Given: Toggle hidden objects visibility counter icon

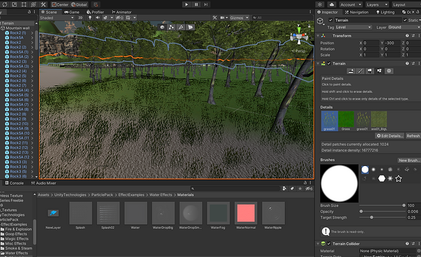Looking at the screenshot, I should click(119, 18).
